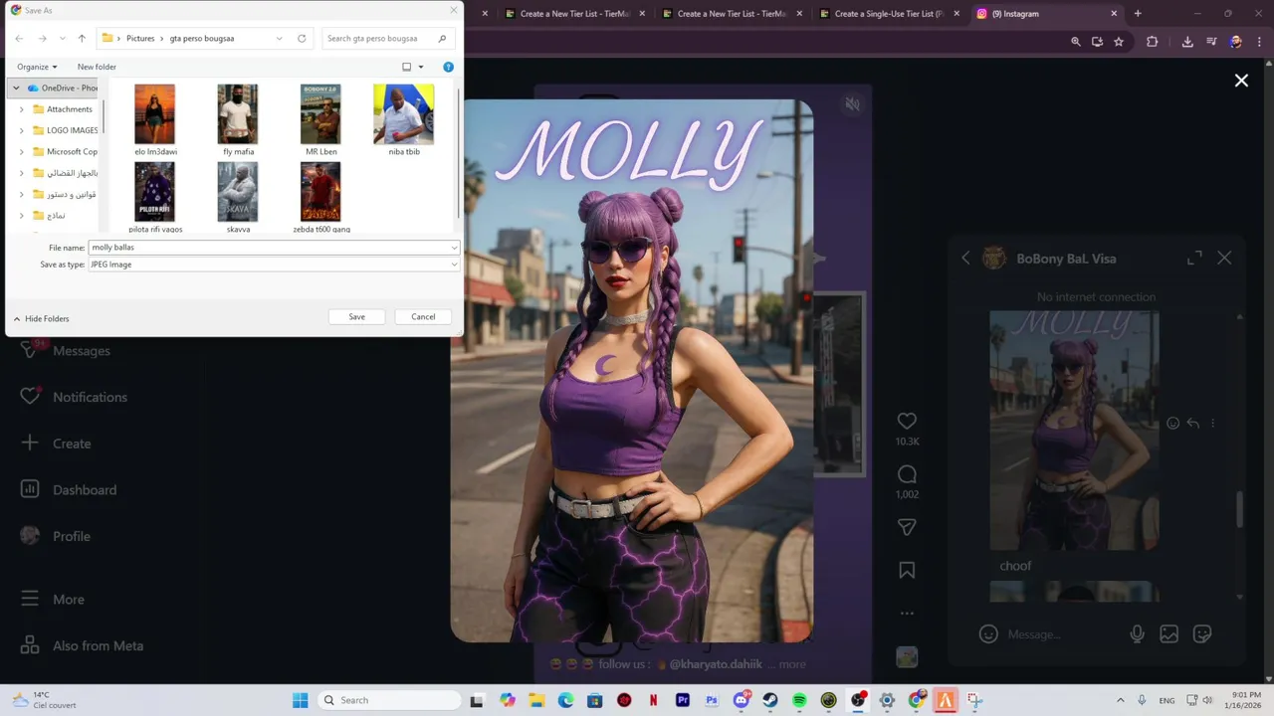Go back in Save As dialog
The height and width of the screenshot is (716, 1274).
coord(19,39)
